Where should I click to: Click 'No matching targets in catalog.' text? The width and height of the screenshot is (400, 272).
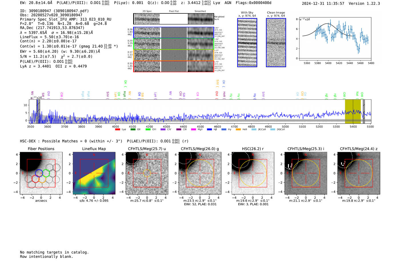(54, 252)
